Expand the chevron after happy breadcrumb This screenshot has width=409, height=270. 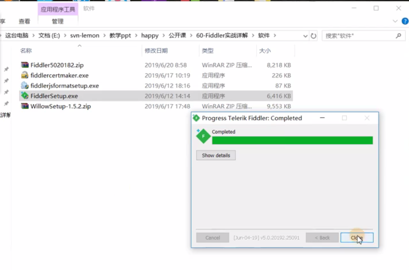[163, 35]
